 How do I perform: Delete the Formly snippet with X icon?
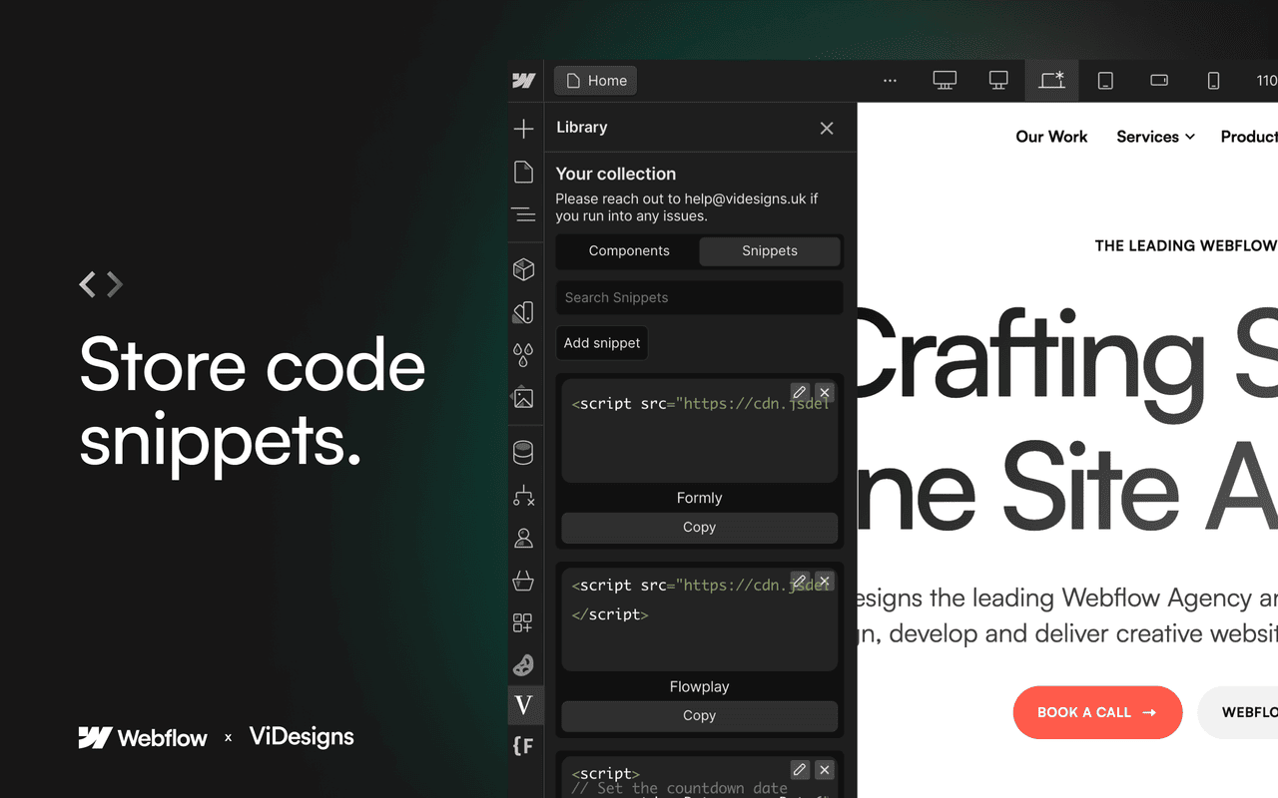pos(824,392)
